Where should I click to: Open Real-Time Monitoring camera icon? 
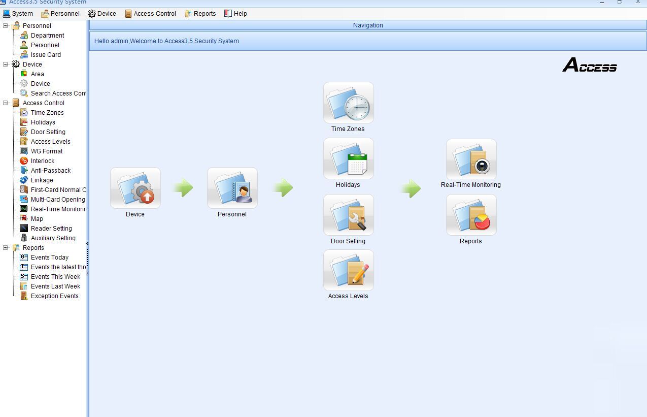tap(471, 159)
